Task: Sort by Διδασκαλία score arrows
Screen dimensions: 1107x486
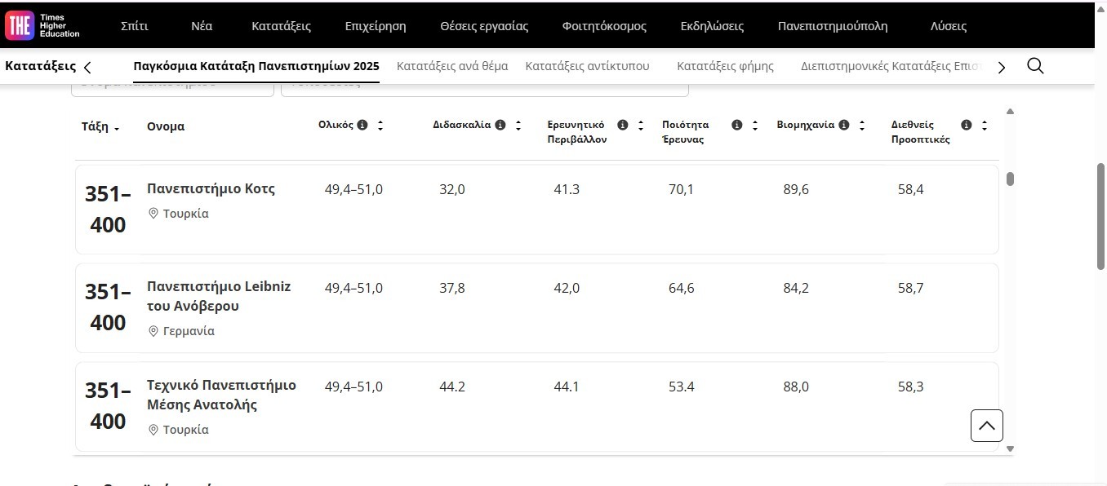Action: point(518,126)
